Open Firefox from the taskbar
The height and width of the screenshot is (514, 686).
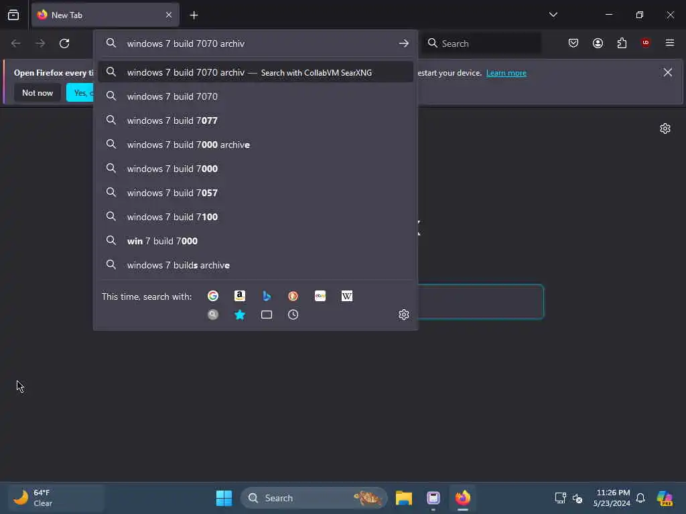point(462,498)
